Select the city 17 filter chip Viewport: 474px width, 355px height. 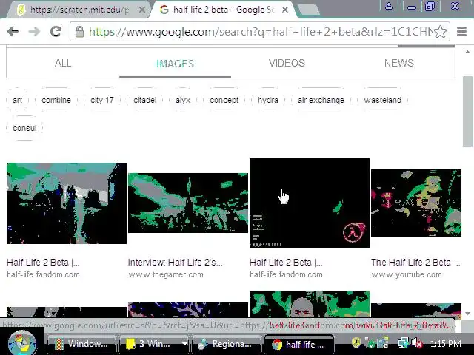(102, 100)
